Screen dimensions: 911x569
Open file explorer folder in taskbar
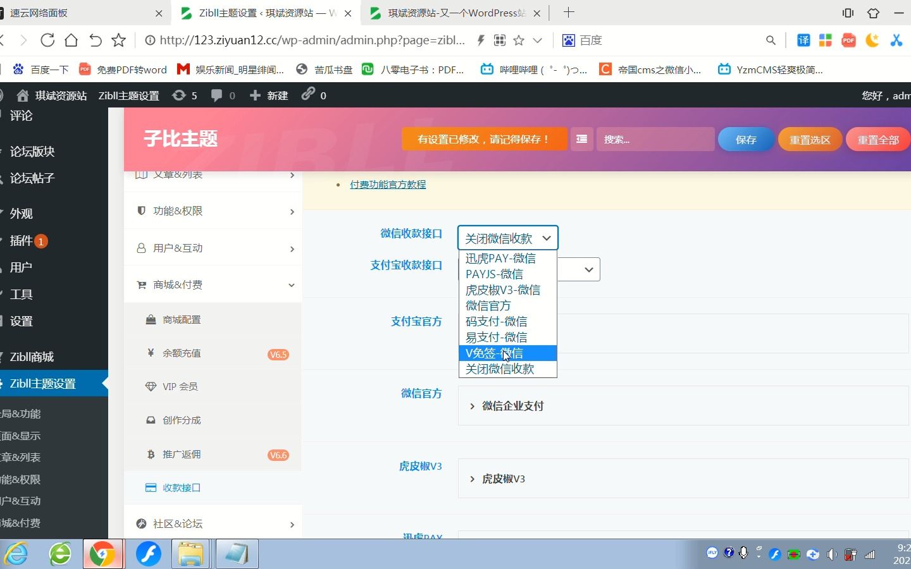click(x=190, y=554)
